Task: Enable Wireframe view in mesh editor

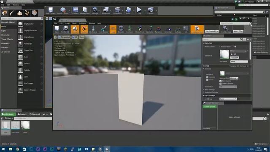Action: tap(93, 29)
